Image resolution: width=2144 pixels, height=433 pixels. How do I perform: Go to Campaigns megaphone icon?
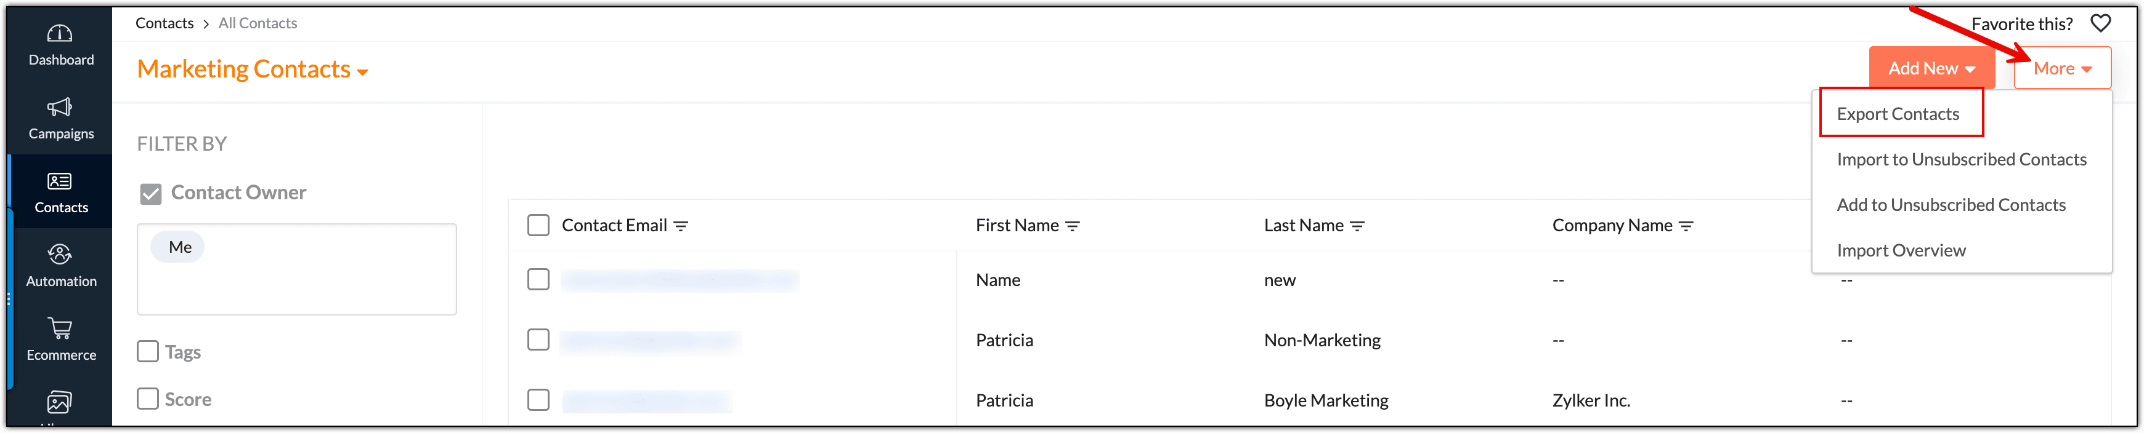click(x=60, y=107)
